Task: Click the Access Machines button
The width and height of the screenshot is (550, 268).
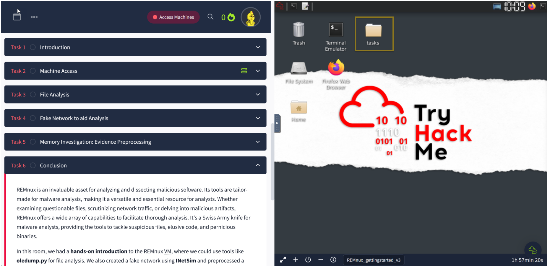Action: [173, 17]
